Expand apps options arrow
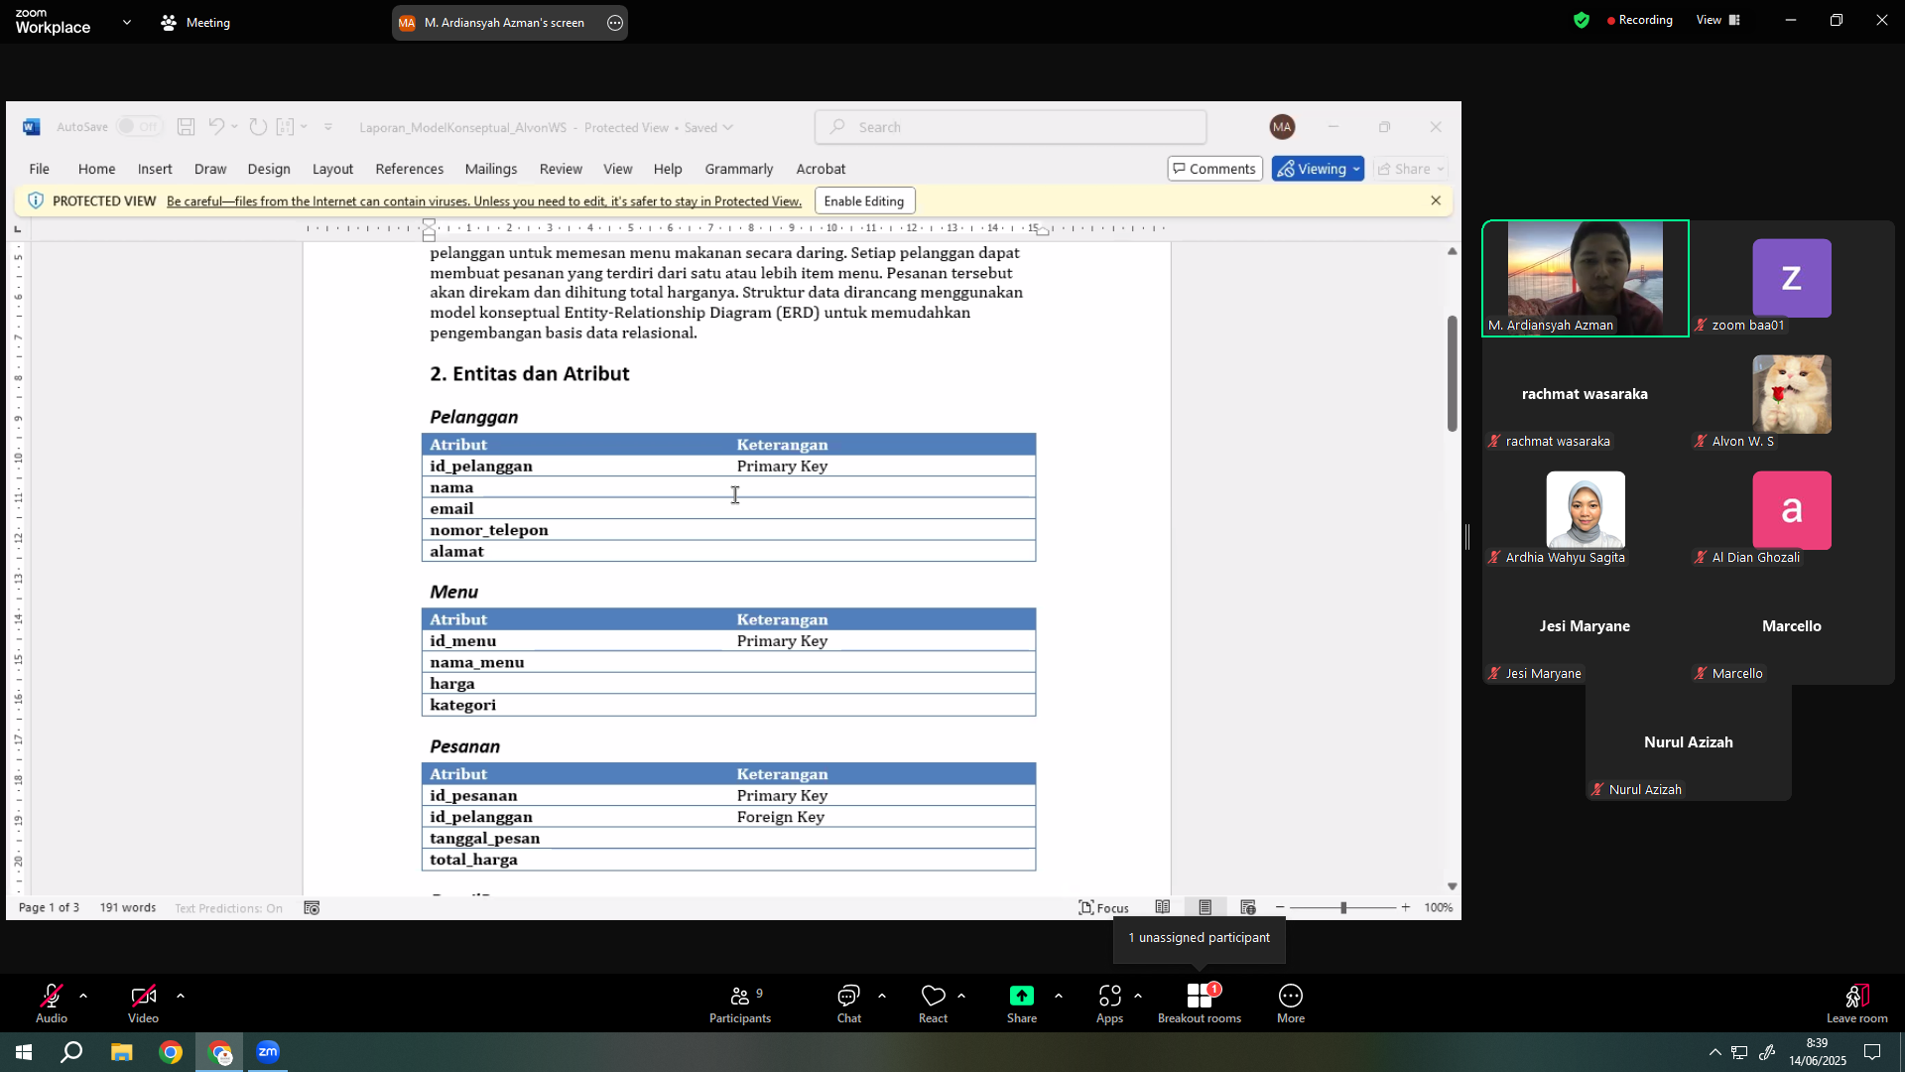The height and width of the screenshot is (1072, 1905). click(1138, 996)
